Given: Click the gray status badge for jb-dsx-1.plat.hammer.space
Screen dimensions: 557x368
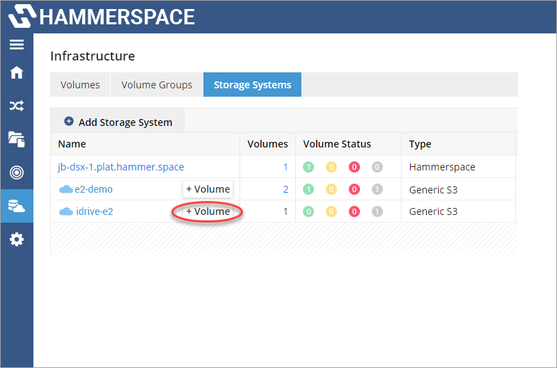Looking at the screenshot, I should click(377, 167).
